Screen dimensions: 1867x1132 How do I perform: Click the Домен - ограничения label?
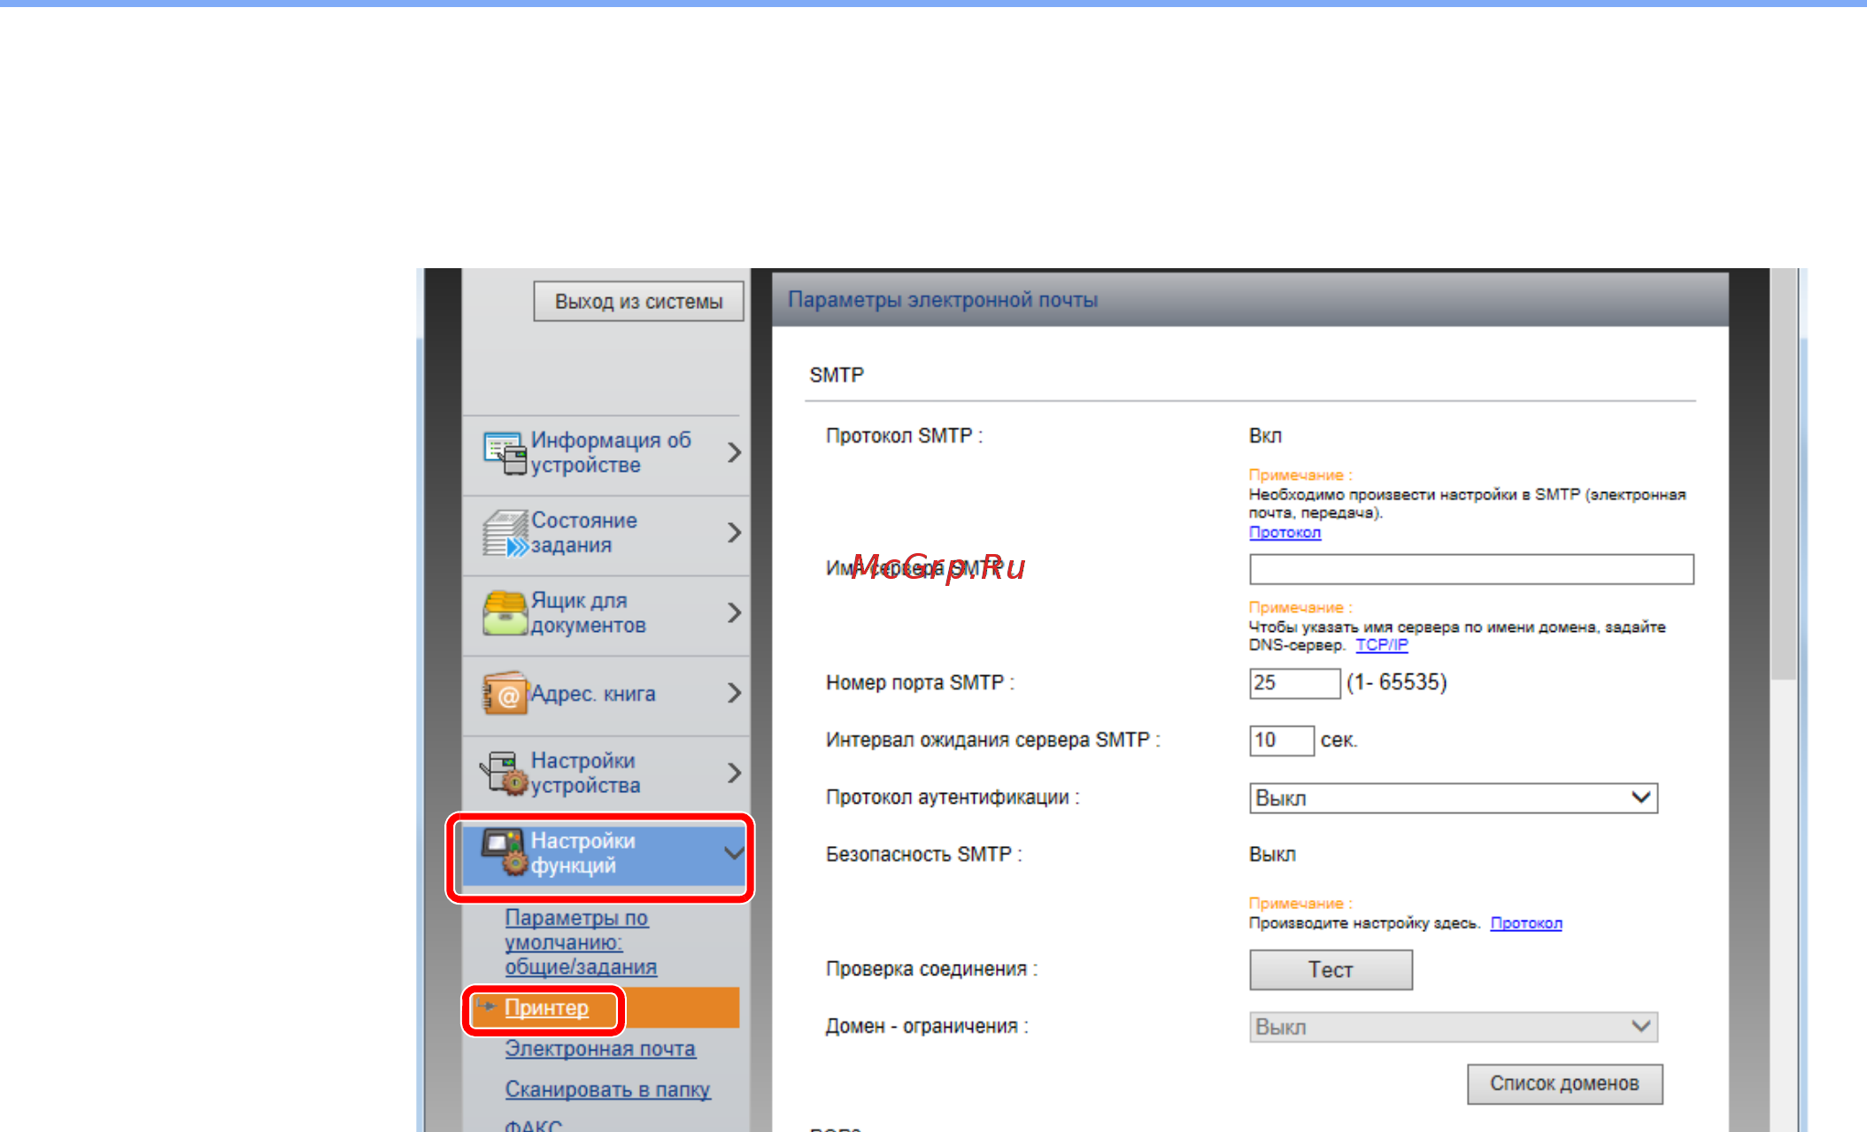coord(927,1027)
